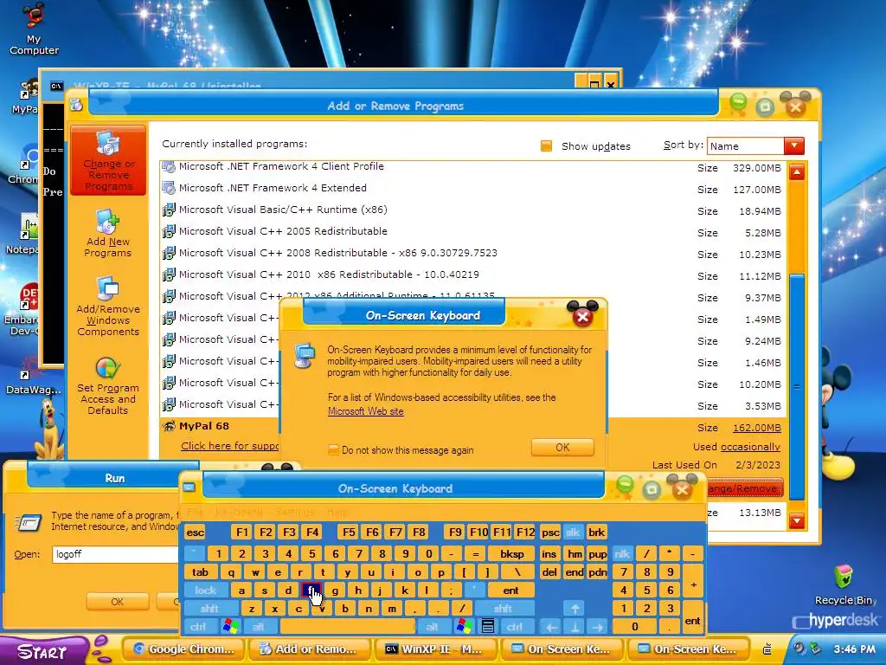Click On-Screen Keyboard title bar system icon

[189, 487]
